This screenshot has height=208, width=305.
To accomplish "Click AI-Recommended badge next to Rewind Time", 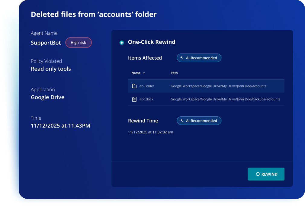I will pos(199,121).
